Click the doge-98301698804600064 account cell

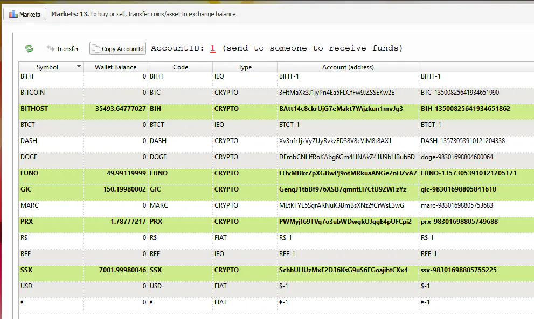pyautogui.click(x=476, y=160)
